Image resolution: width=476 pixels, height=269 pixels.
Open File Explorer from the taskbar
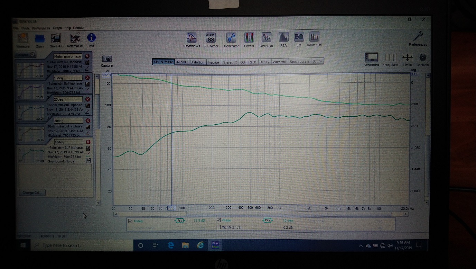(185, 245)
